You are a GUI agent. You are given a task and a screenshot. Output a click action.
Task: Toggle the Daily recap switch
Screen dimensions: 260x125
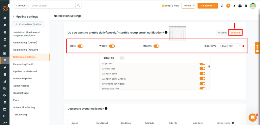click(x=80, y=46)
